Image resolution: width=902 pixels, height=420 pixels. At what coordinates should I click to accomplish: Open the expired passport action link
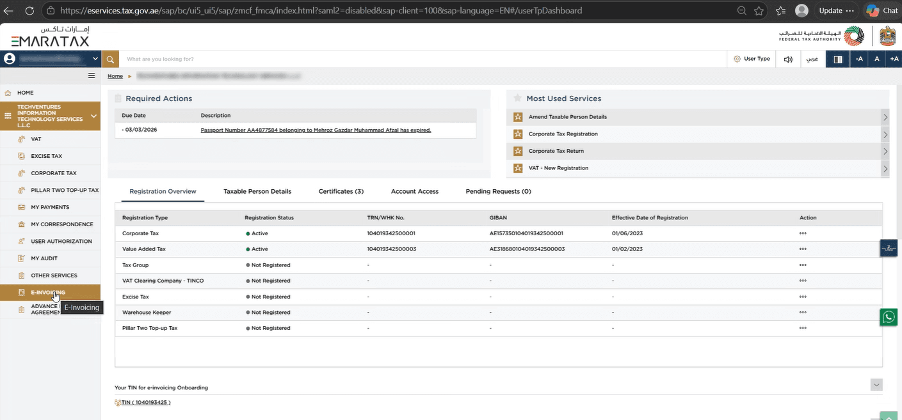[x=316, y=130]
